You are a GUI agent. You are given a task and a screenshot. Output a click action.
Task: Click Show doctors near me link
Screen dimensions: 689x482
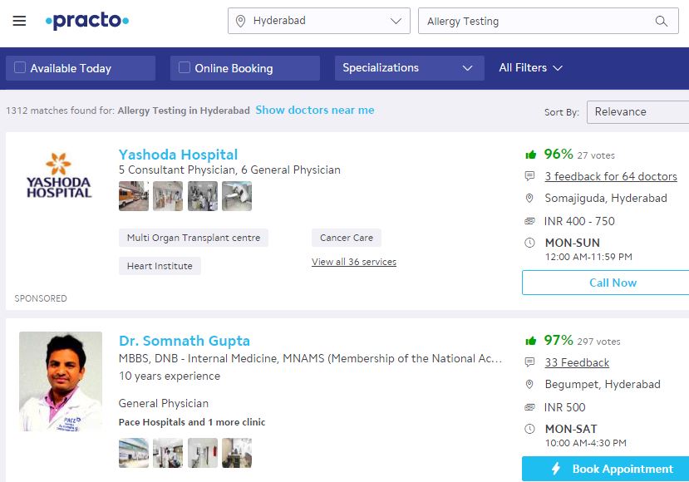tap(315, 110)
